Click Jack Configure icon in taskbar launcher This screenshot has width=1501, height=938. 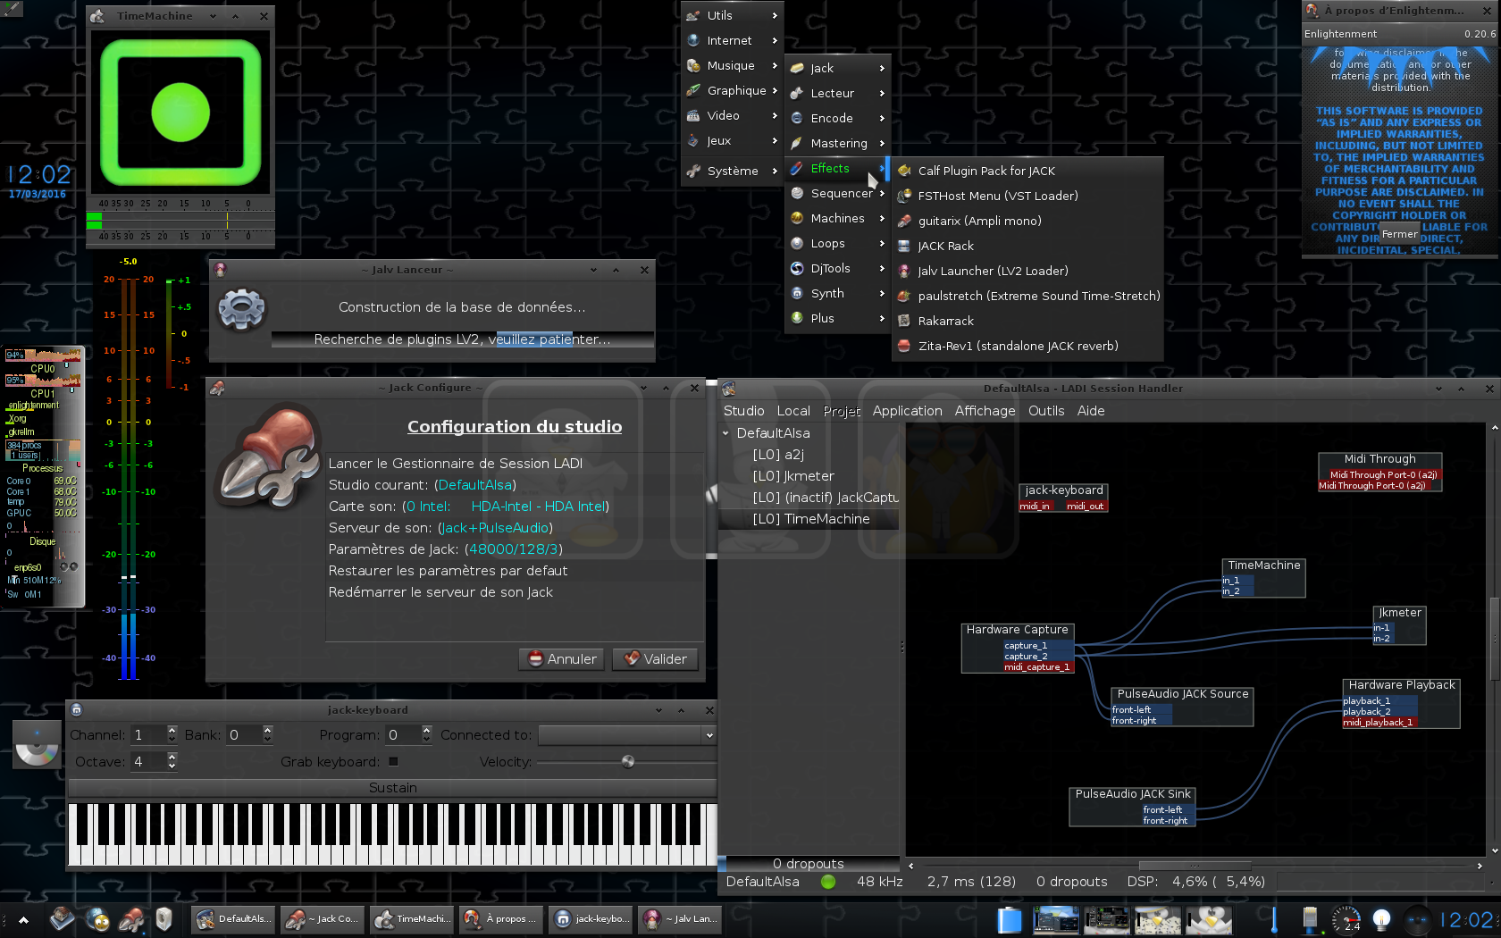point(131,919)
